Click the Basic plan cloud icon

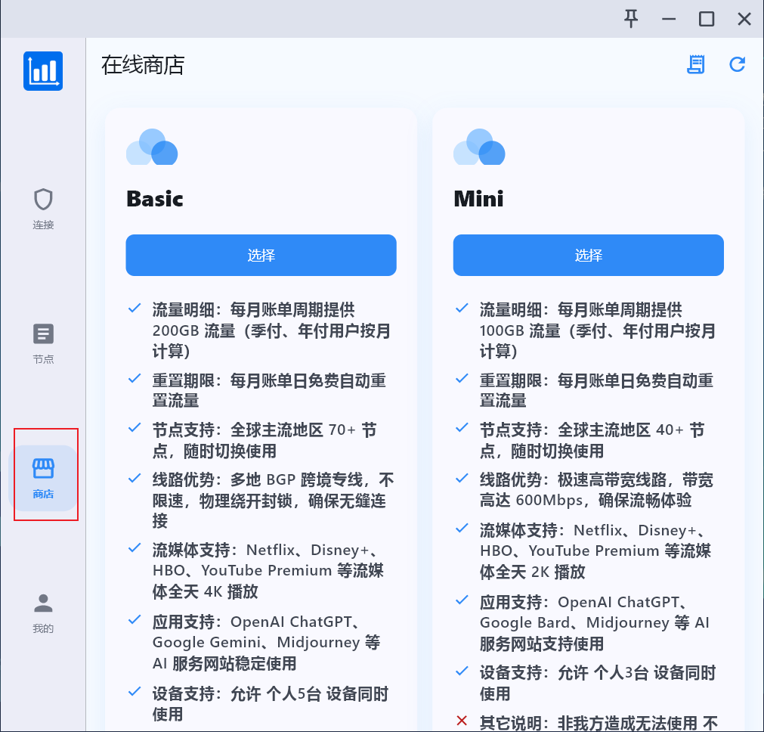152,147
